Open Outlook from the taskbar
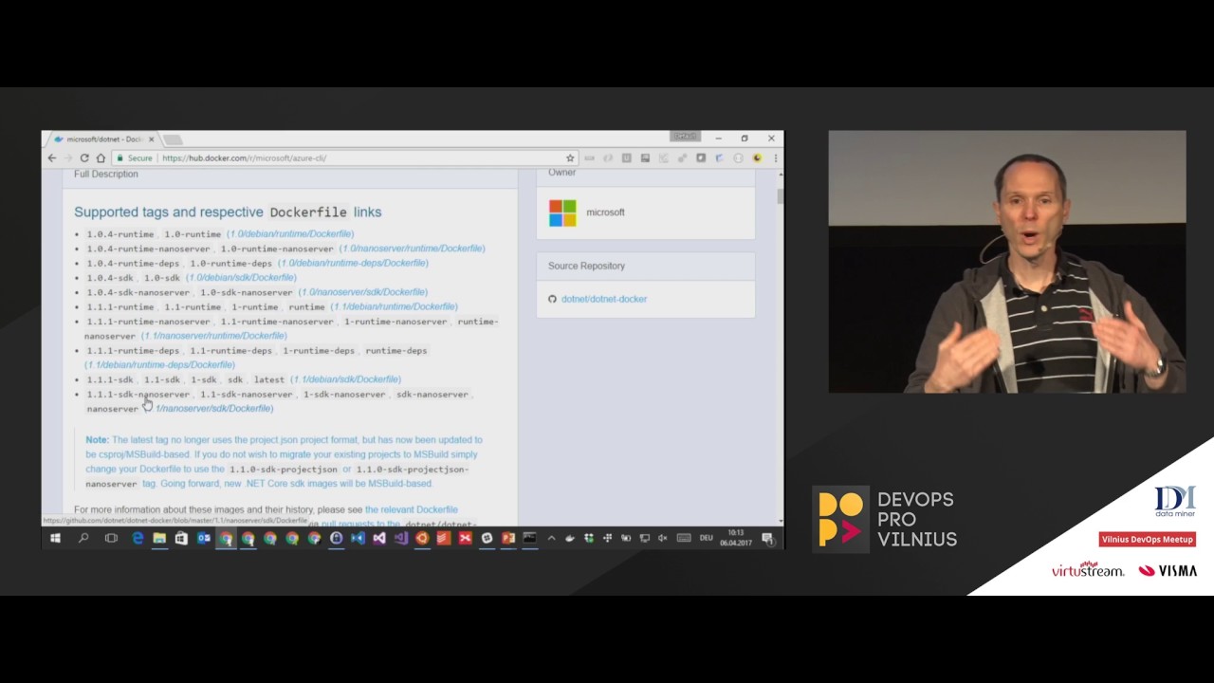Viewport: 1214px width, 683px height. coord(203,539)
